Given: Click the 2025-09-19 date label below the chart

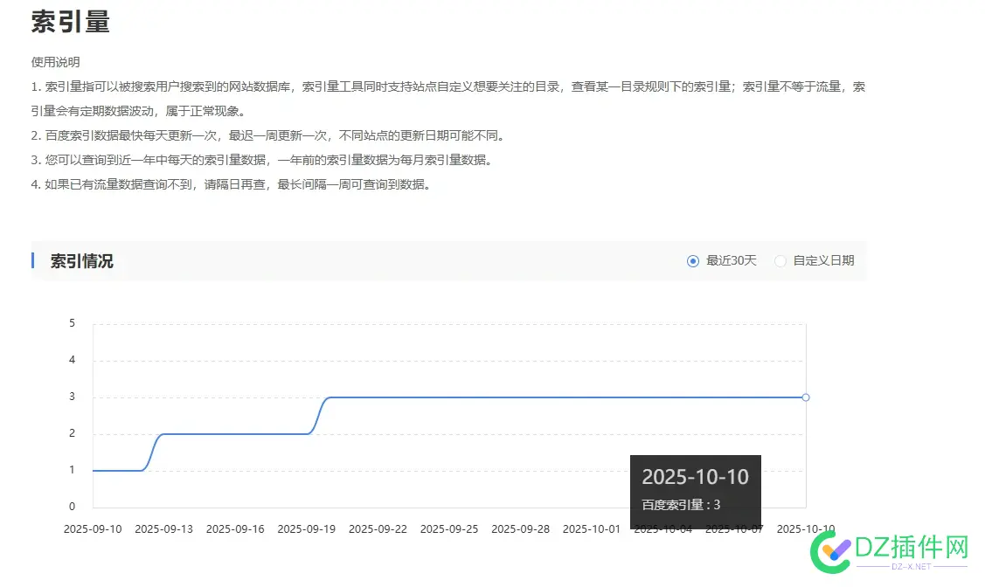Looking at the screenshot, I should pos(307,528).
